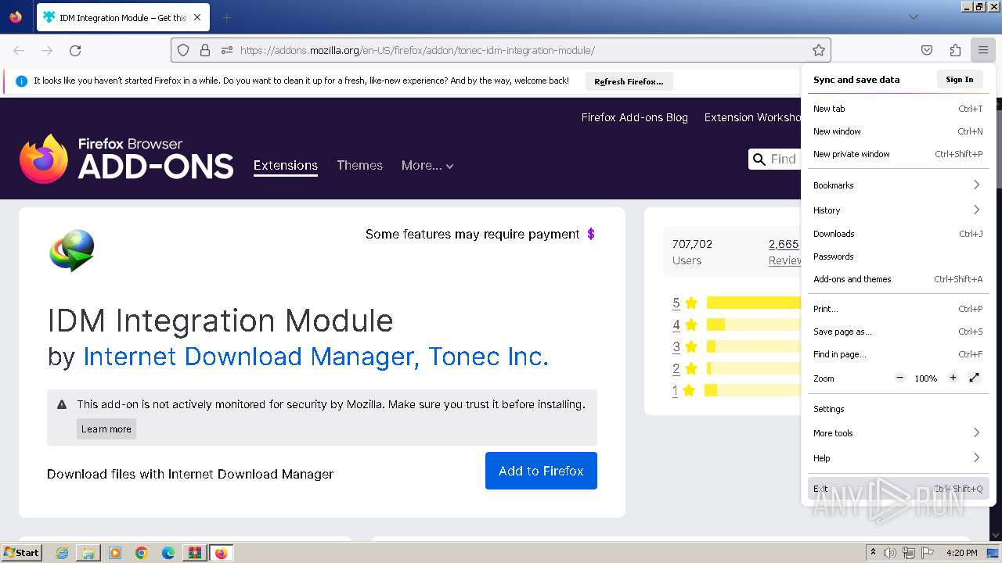The height and width of the screenshot is (563, 1002).
Task: Click the tracking protection shield icon
Action: tap(183, 50)
